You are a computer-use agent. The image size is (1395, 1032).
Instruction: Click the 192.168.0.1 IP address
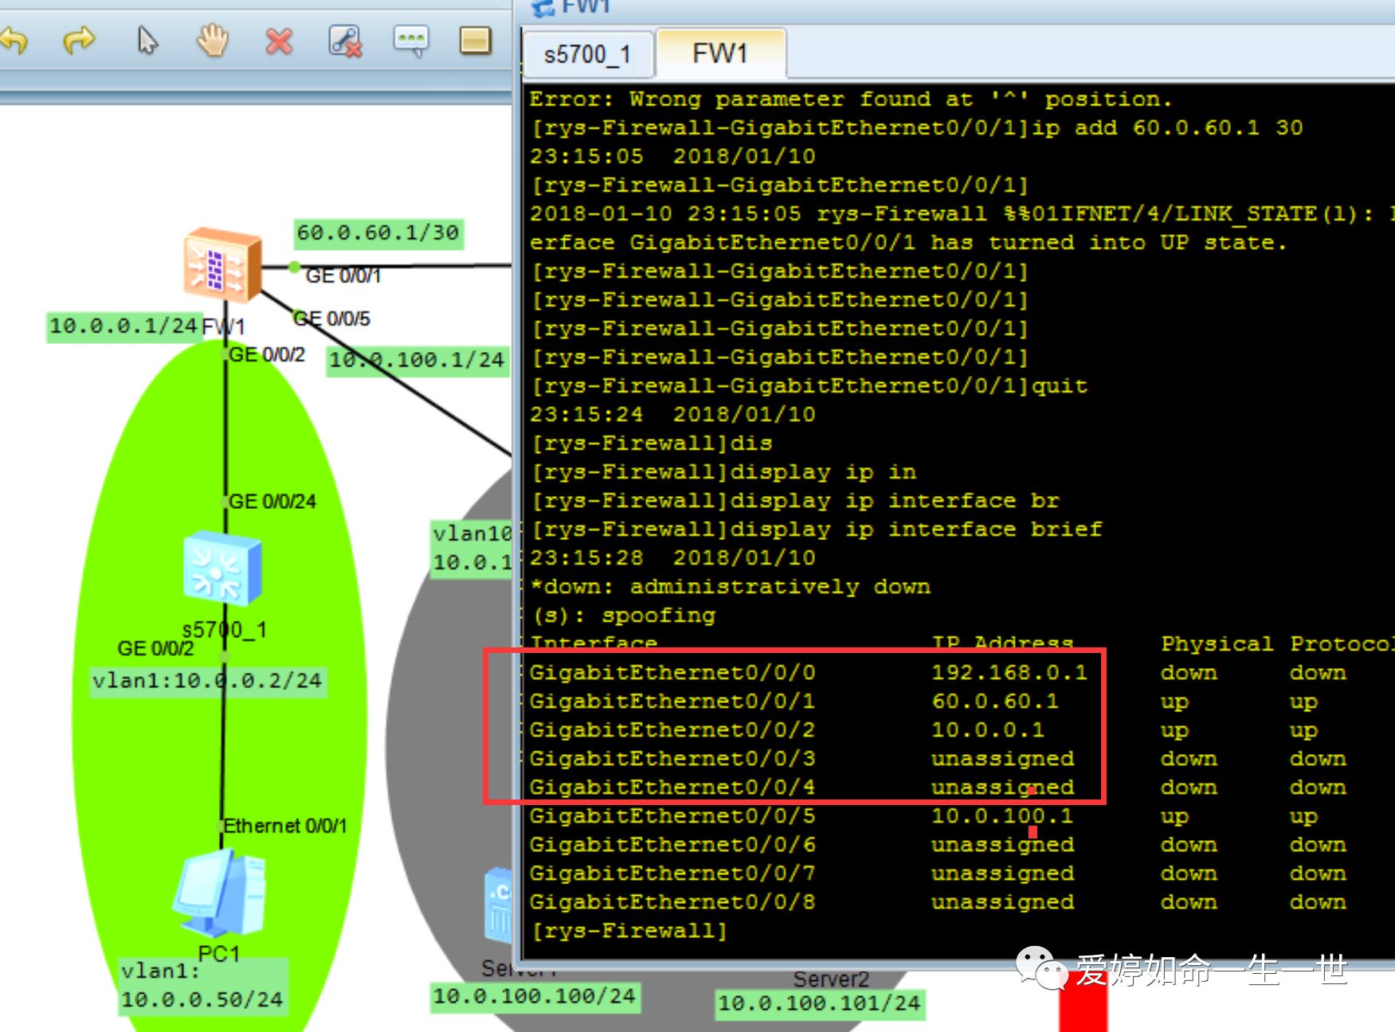pyautogui.click(x=1009, y=672)
